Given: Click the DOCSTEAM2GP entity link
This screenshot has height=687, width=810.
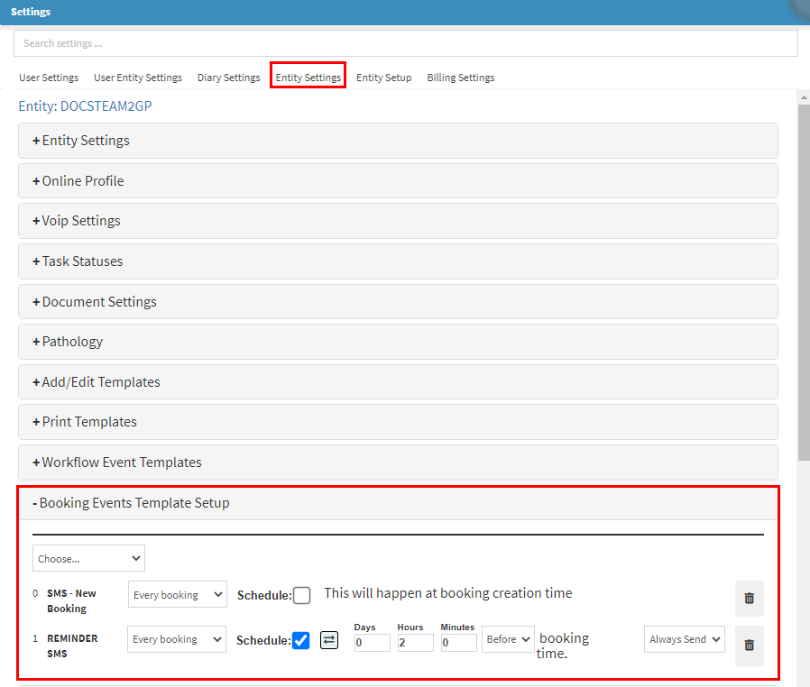Looking at the screenshot, I should (x=106, y=106).
